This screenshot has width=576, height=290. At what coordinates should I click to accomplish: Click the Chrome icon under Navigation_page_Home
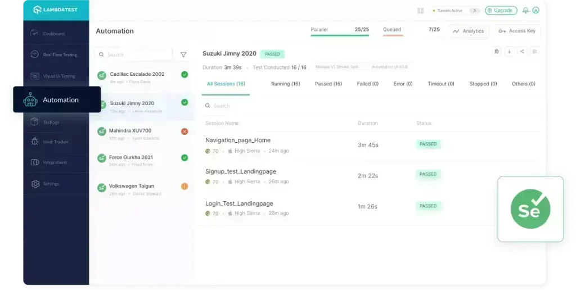click(208, 151)
